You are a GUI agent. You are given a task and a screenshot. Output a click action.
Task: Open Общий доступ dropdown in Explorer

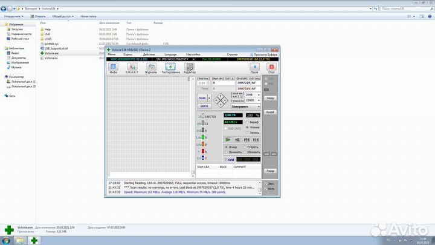pyautogui.click(x=63, y=16)
